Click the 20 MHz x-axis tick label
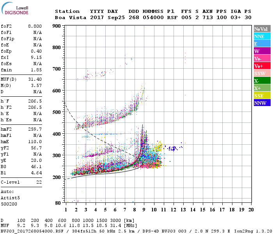The width and height of the screenshot is (273, 234). 251,210
